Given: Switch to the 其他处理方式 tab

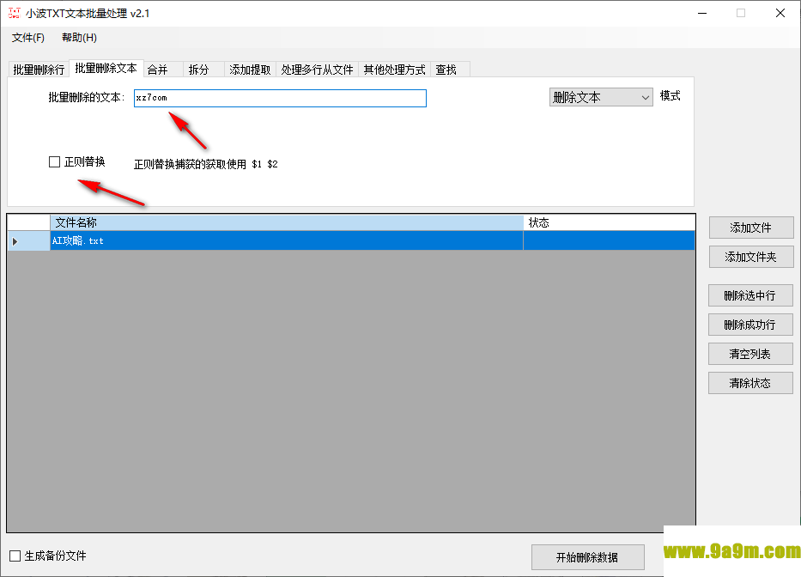Looking at the screenshot, I should (x=394, y=70).
